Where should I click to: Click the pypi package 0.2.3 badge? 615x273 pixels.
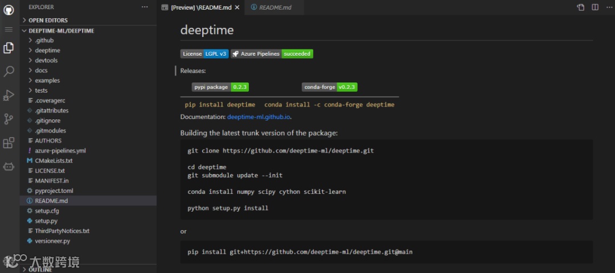coord(220,87)
